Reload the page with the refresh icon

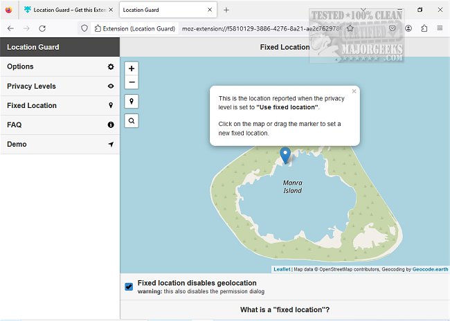coord(42,28)
